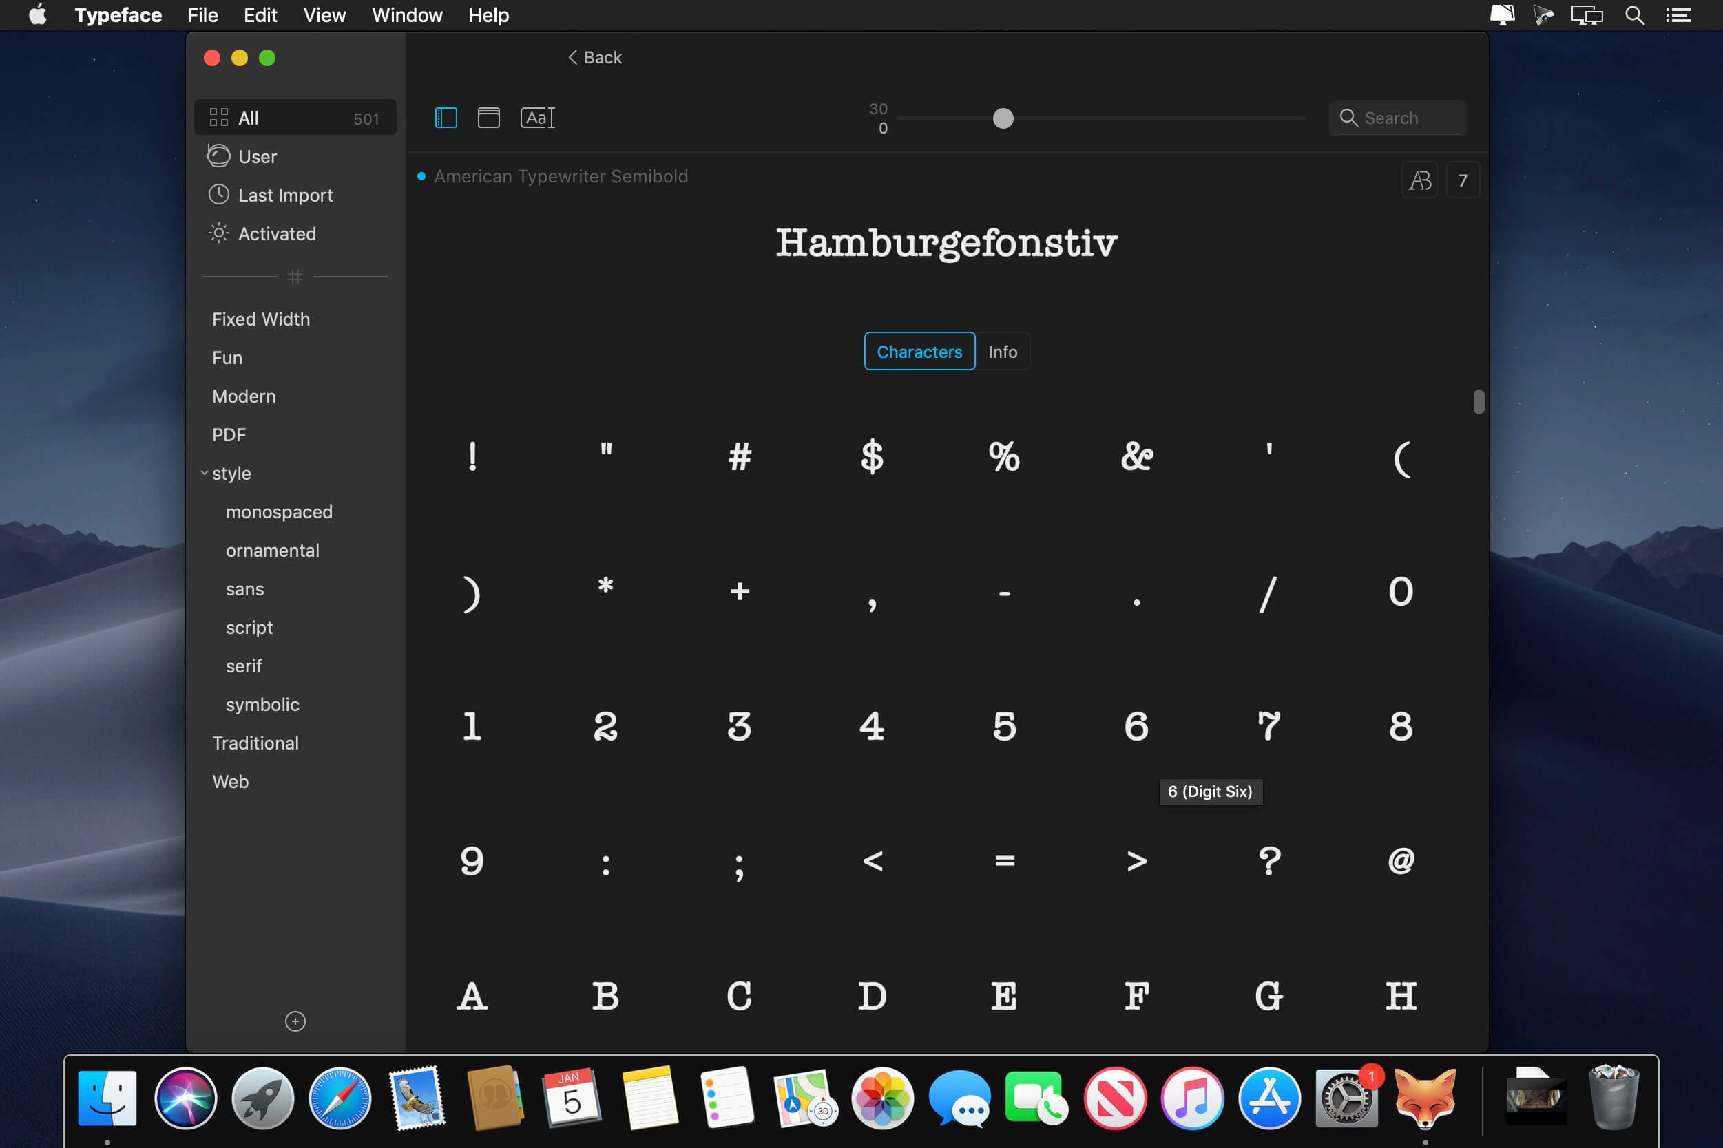Click the American Typewriter Semibold font name
This screenshot has height=1148, width=1723.
click(x=561, y=176)
